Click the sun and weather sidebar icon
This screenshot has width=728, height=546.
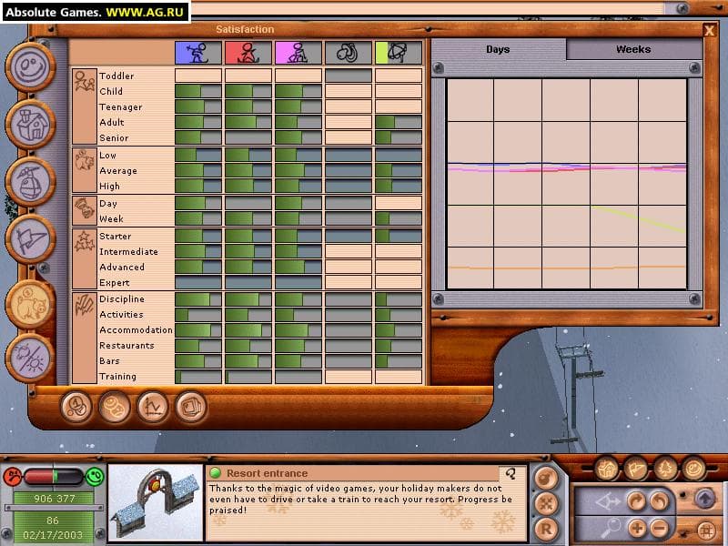(x=31, y=359)
